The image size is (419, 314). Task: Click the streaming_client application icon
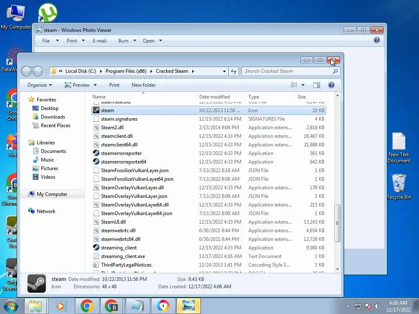(x=96, y=247)
